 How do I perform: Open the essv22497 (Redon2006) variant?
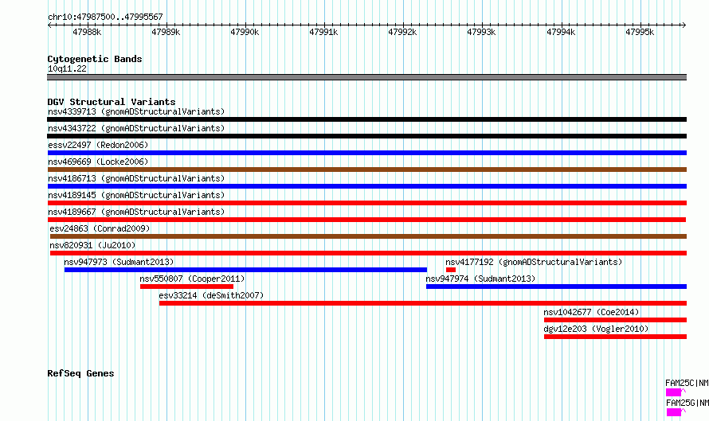[x=98, y=145]
